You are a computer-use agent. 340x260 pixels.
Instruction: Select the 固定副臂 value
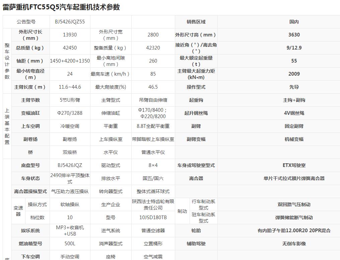(x=294, y=126)
